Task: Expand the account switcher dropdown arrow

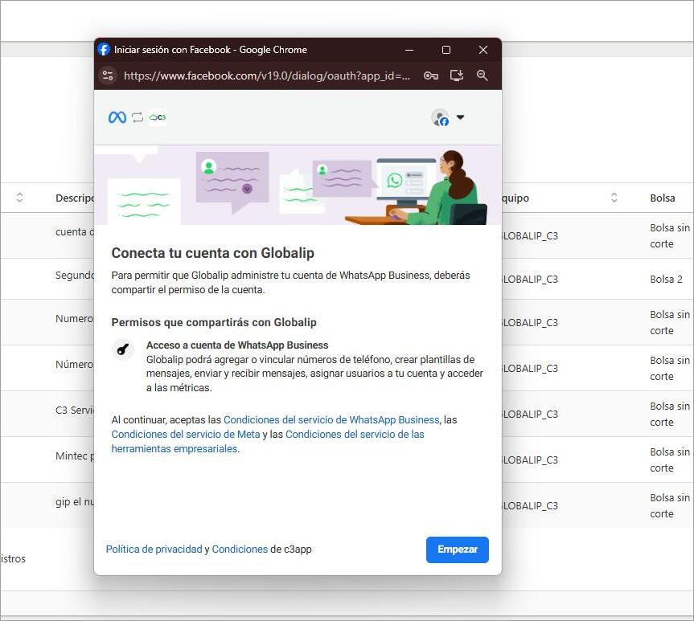Action: click(x=461, y=117)
